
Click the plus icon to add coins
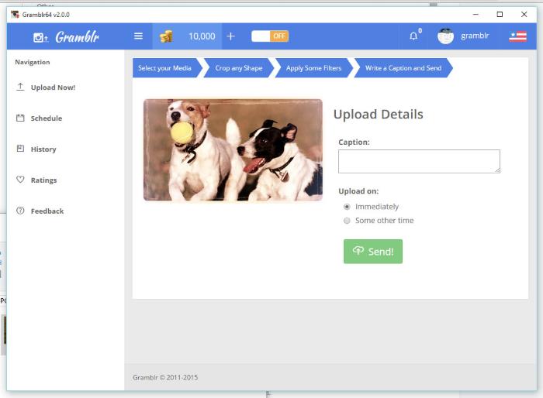[230, 36]
